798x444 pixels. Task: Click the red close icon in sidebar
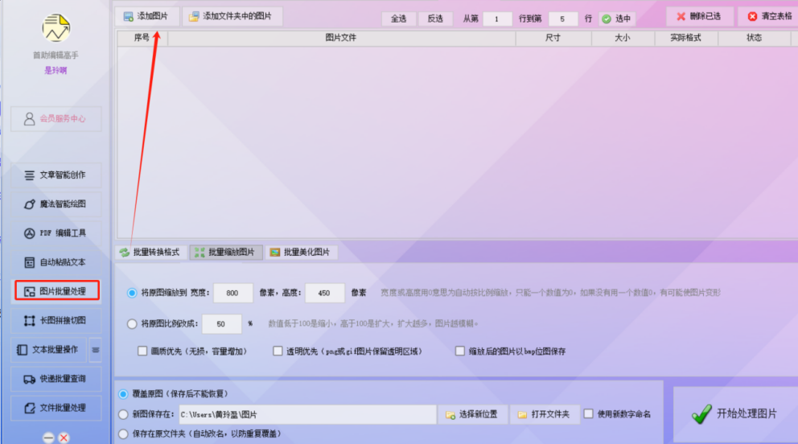click(64, 438)
